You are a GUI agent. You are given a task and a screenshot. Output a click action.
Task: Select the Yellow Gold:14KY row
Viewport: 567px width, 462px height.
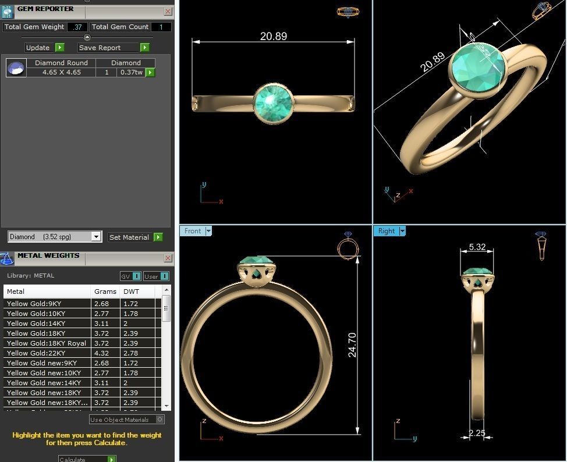(x=82, y=324)
